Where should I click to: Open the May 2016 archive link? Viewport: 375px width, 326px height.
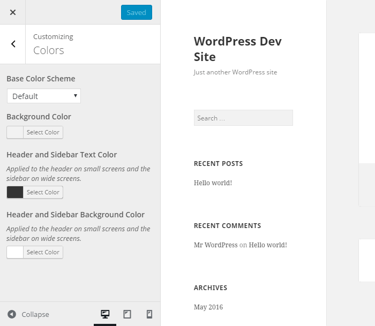208,307
